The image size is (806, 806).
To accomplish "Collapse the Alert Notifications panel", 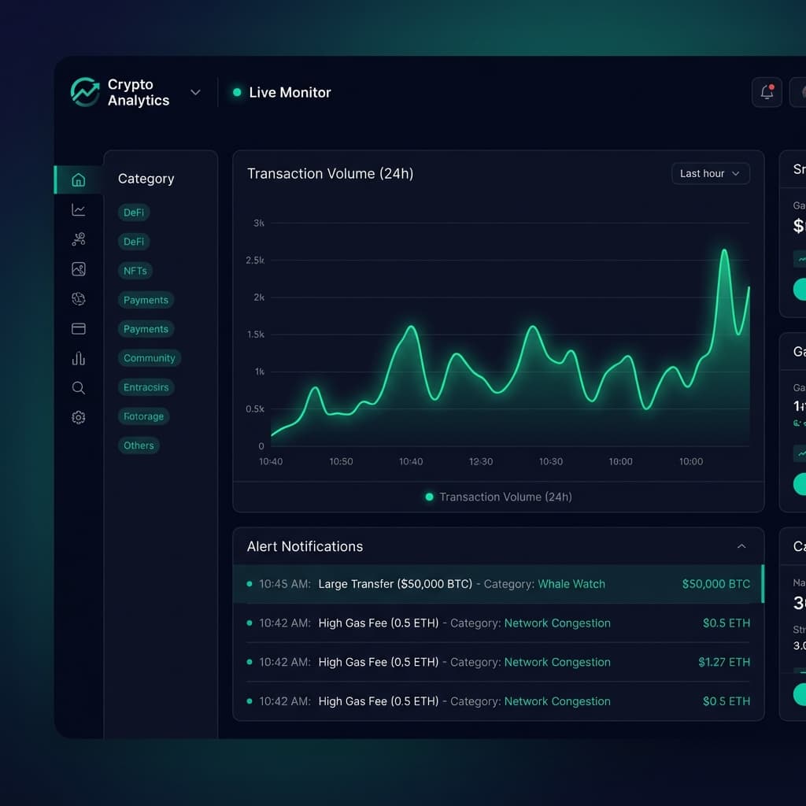I will click(x=741, y=545).
